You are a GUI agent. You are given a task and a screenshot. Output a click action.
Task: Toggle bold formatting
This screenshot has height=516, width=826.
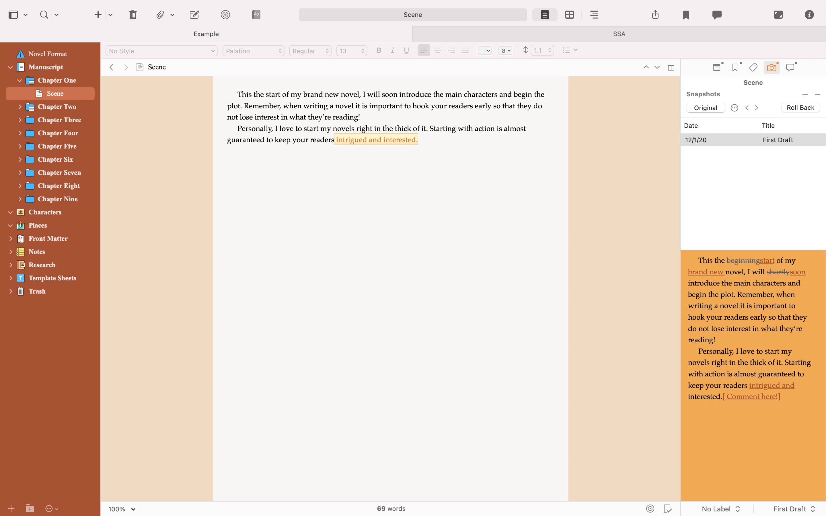point(378,50)
